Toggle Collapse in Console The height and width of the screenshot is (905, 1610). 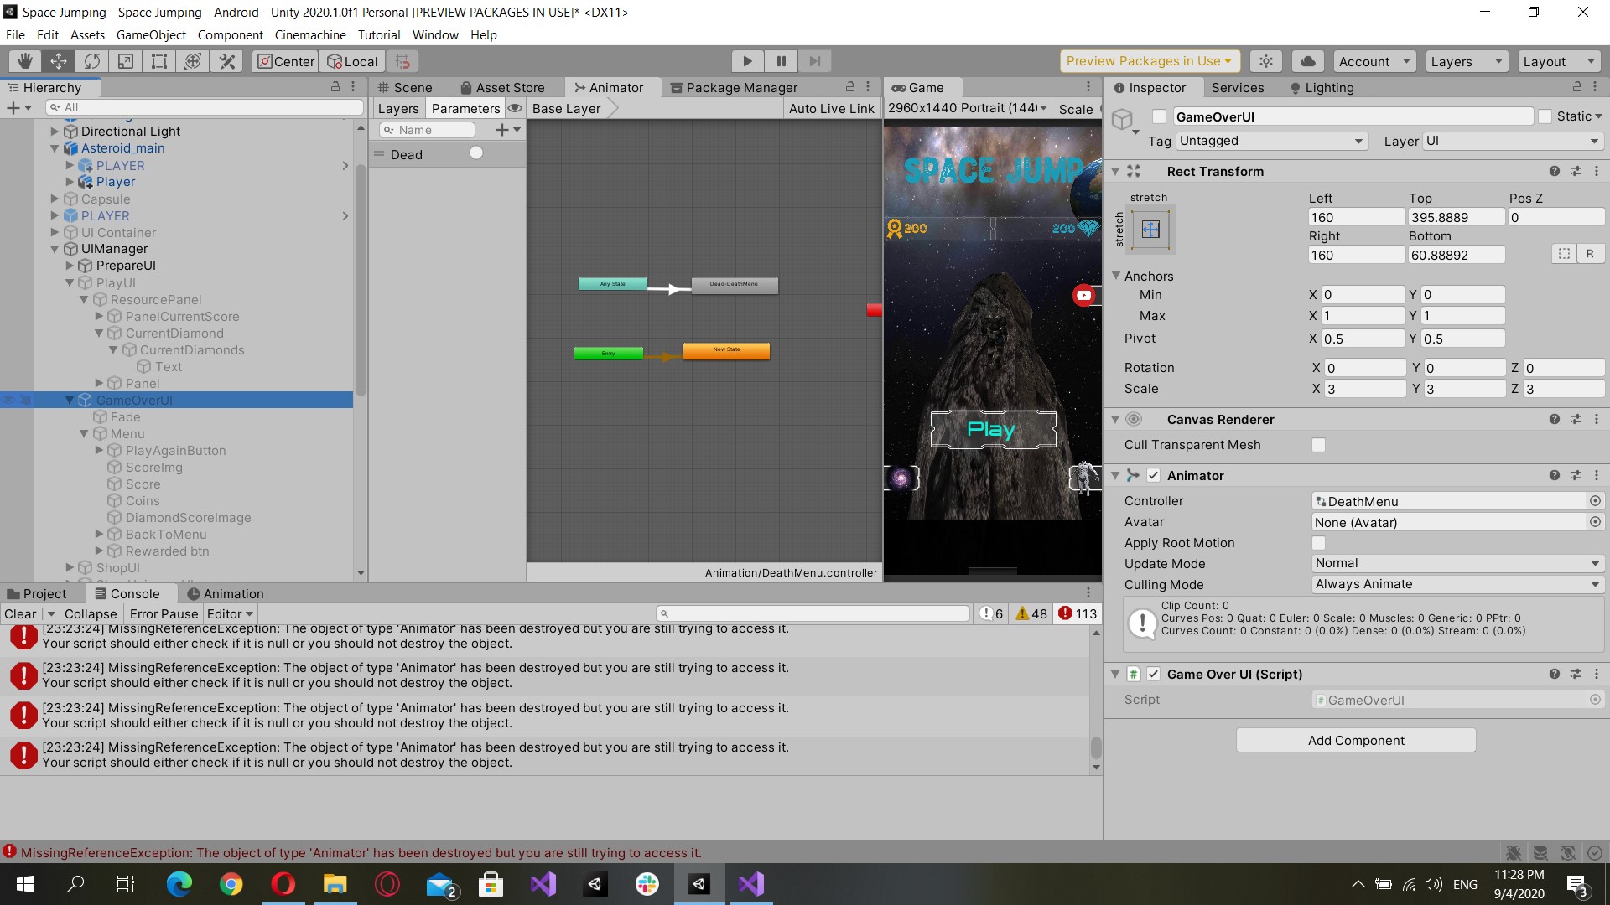91,613
